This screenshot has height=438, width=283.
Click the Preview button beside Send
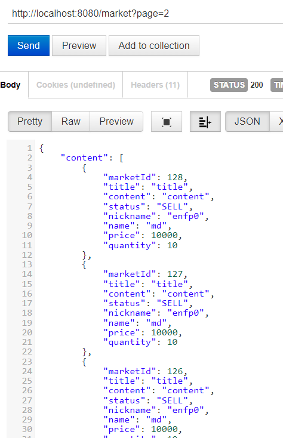coord(79,45)
